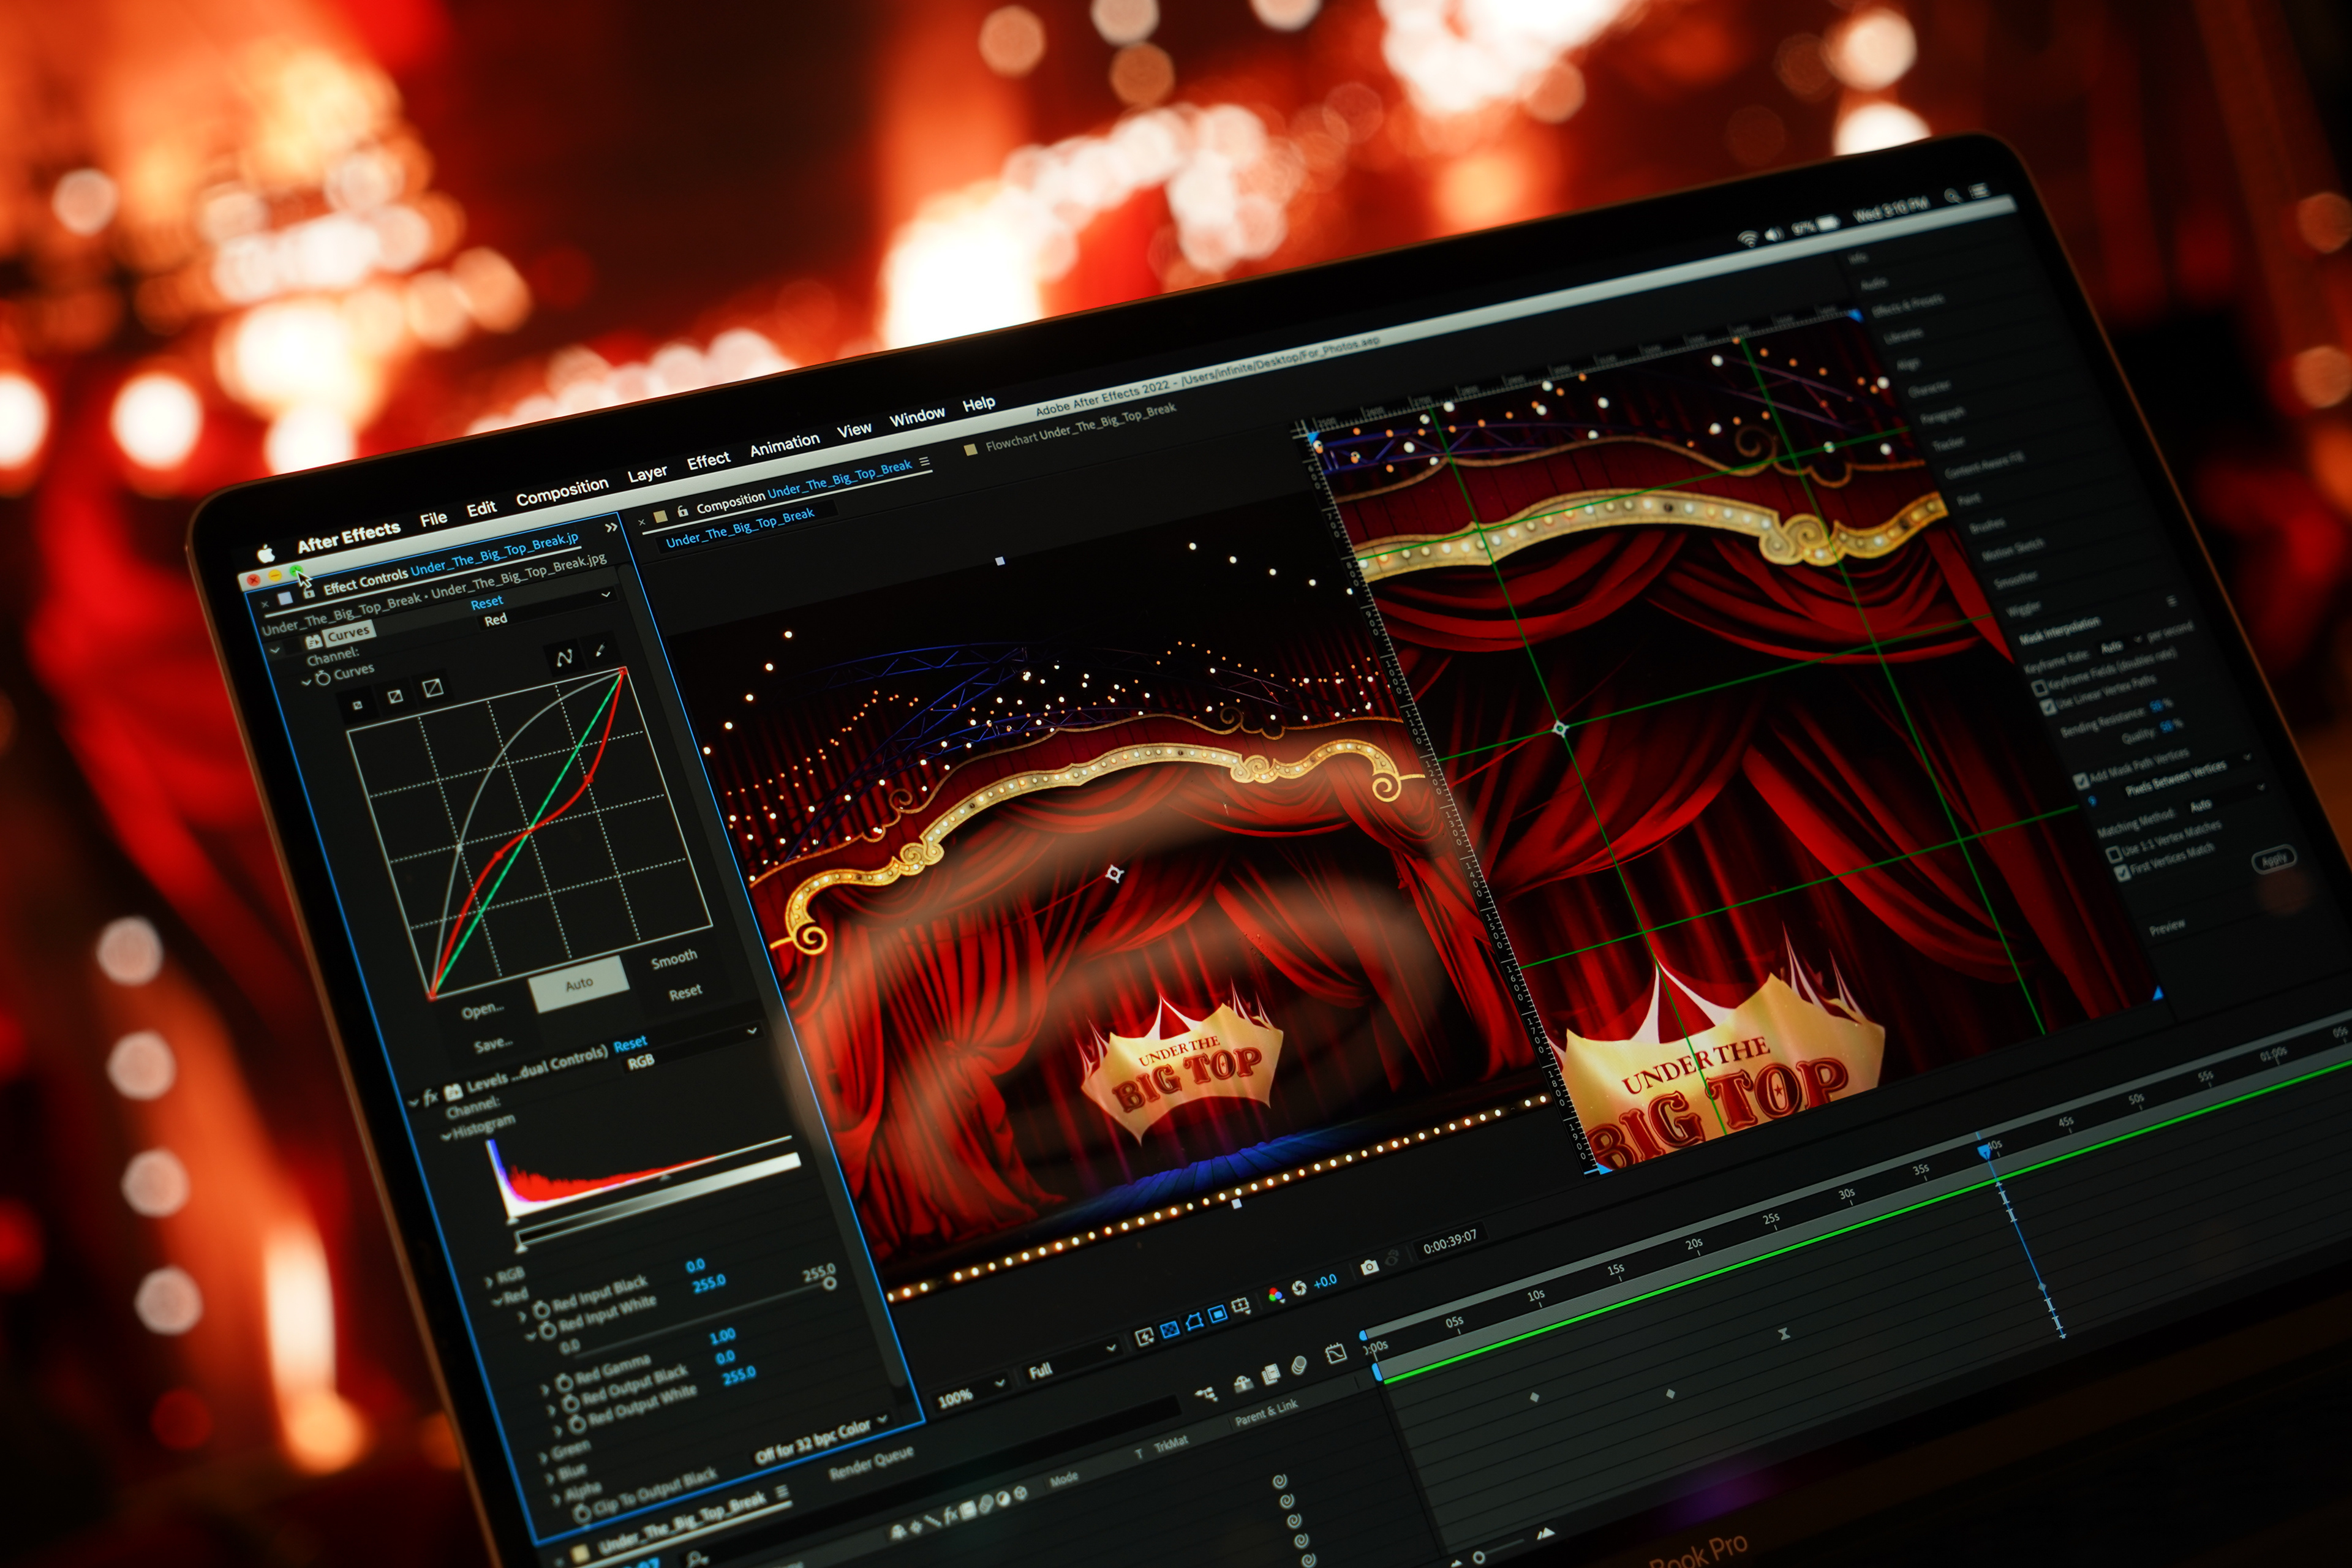This screenshot has width=2352, height=1568.
Task: Collapse the Curves property twirl arrow
Action: (307, 682)
